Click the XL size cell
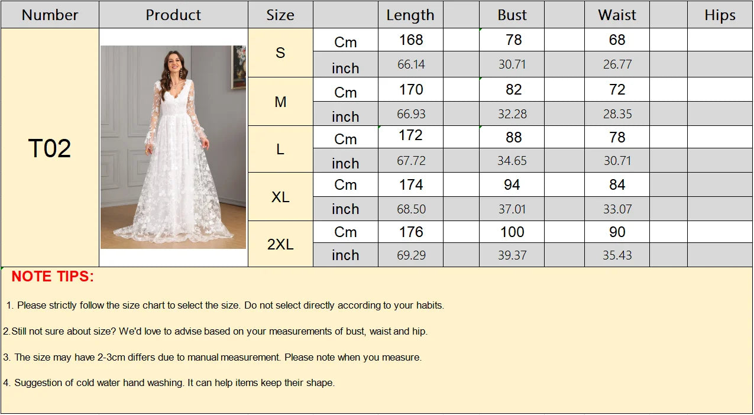This screenshot has height=415, width=754. click(x=280, y=197)
